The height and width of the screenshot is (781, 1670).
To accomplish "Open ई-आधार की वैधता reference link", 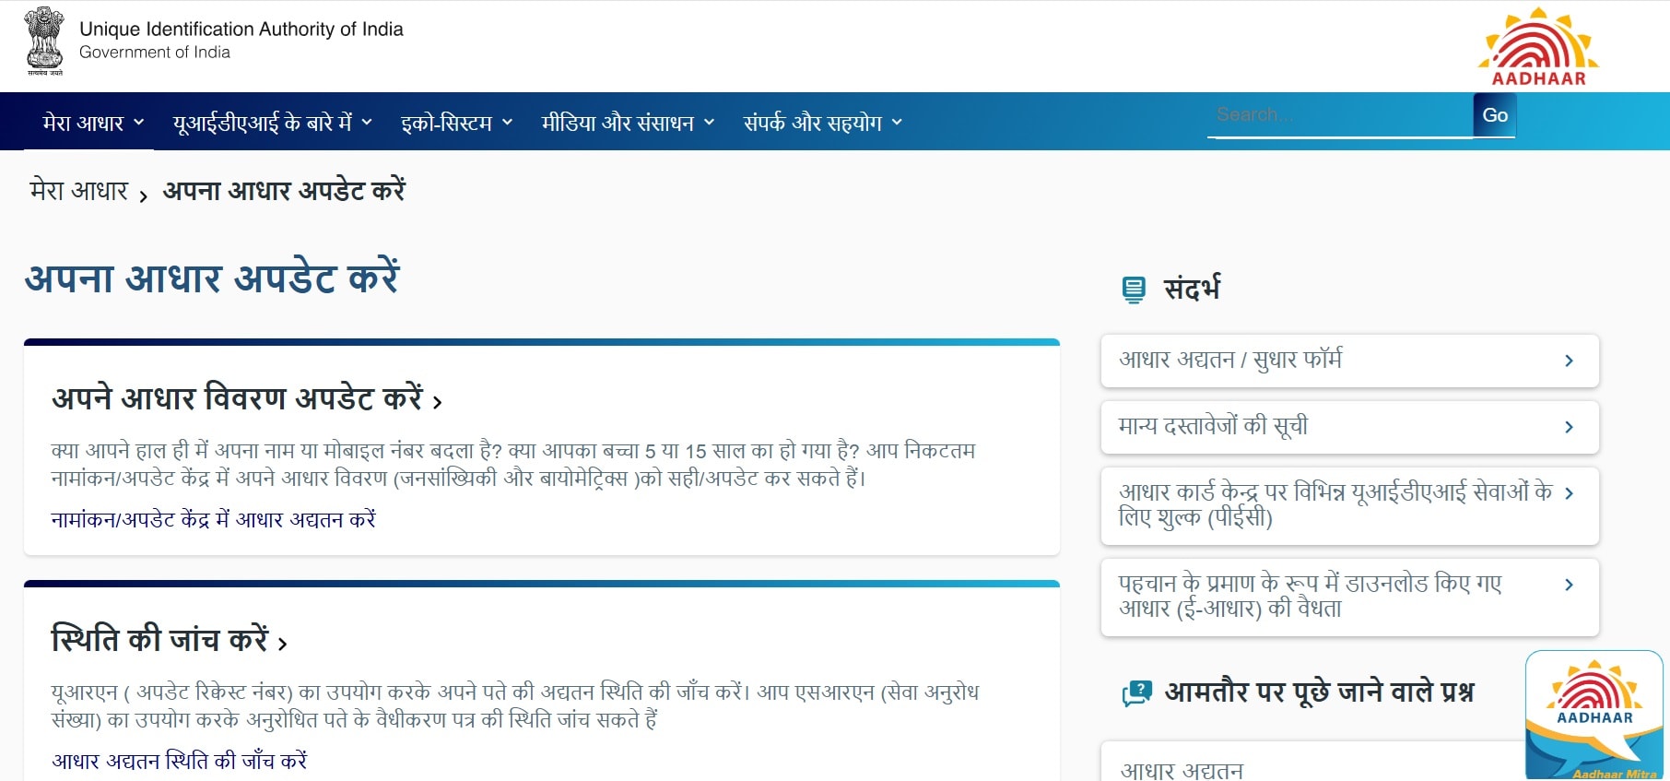I will 1349,597.
